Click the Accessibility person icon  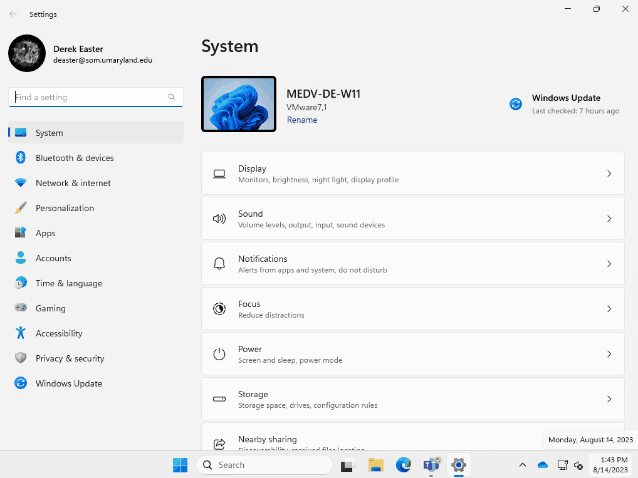pyautogui.click(x=21, y=333)
